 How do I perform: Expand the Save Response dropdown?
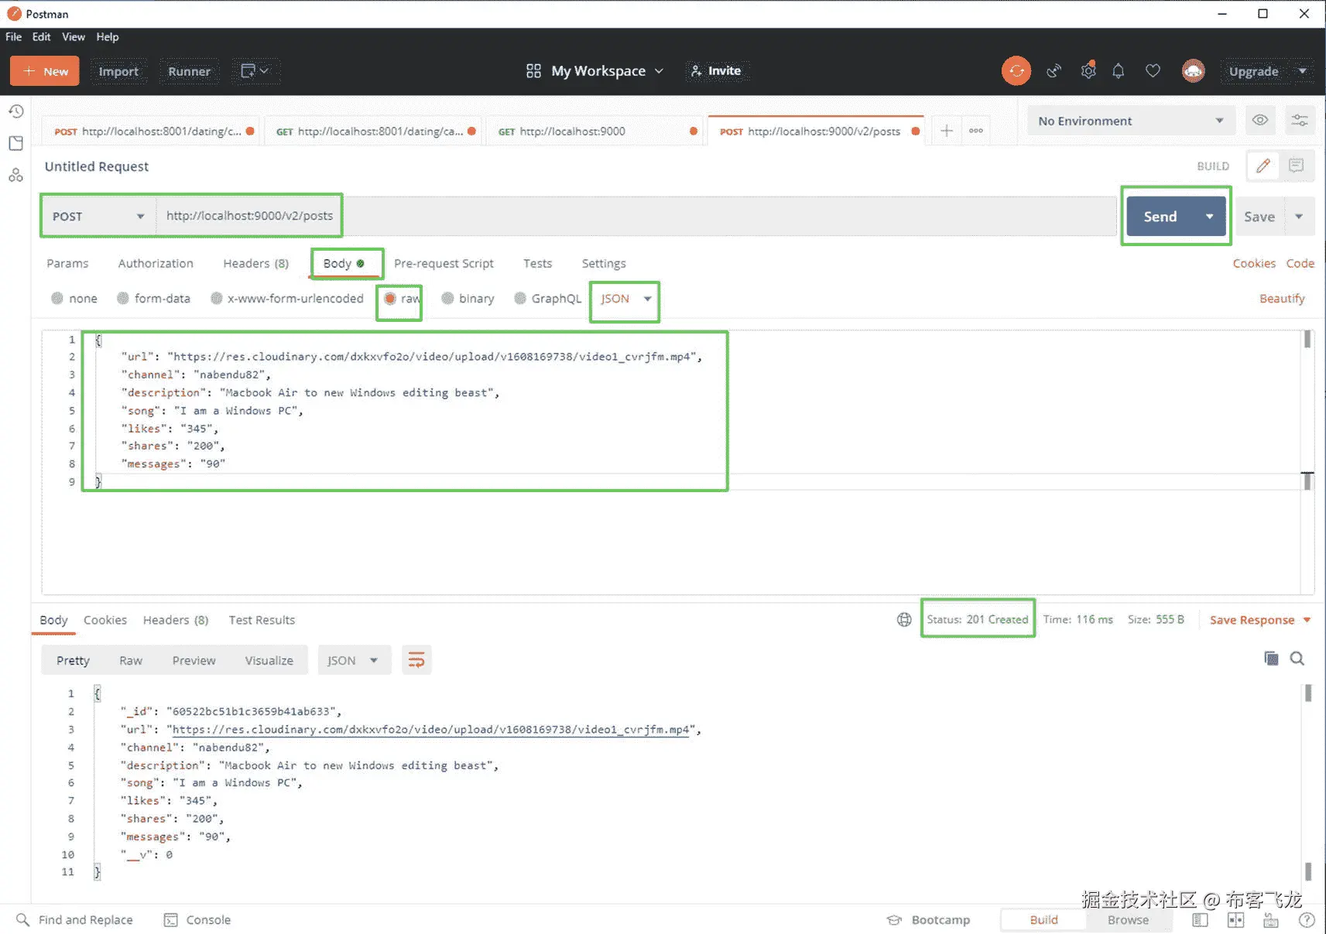[1307, 620]
